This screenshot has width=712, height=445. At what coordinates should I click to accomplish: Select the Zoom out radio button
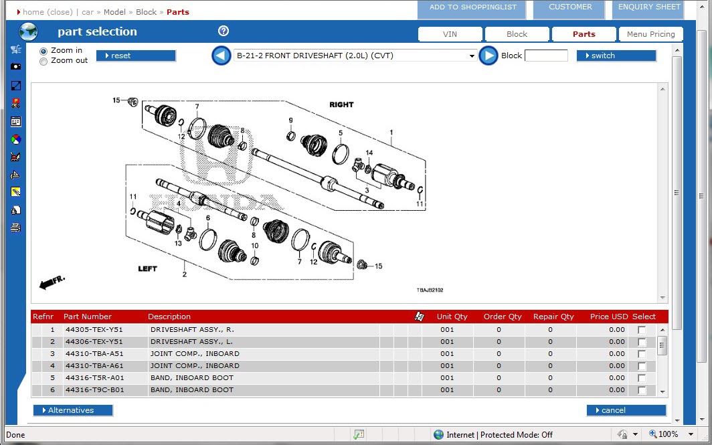coord(43,61)
